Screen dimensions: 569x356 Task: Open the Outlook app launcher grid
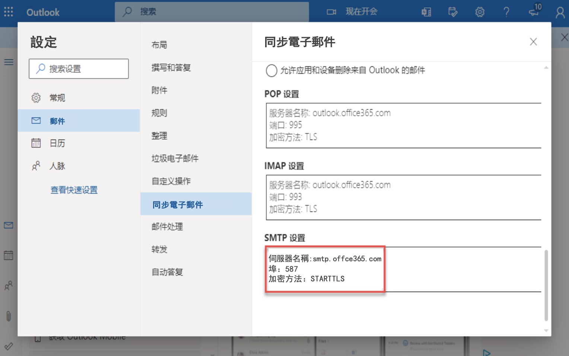point(9,12)
